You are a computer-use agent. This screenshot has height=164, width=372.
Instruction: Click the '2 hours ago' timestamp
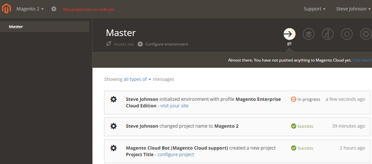tap(352, 148)
